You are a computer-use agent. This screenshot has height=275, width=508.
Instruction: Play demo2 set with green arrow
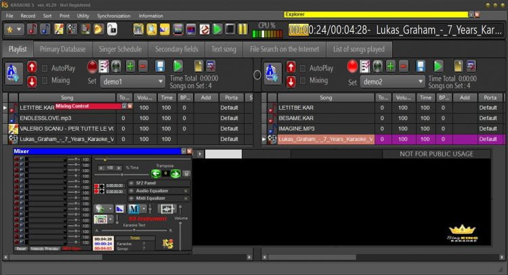[x=438, y=66]
